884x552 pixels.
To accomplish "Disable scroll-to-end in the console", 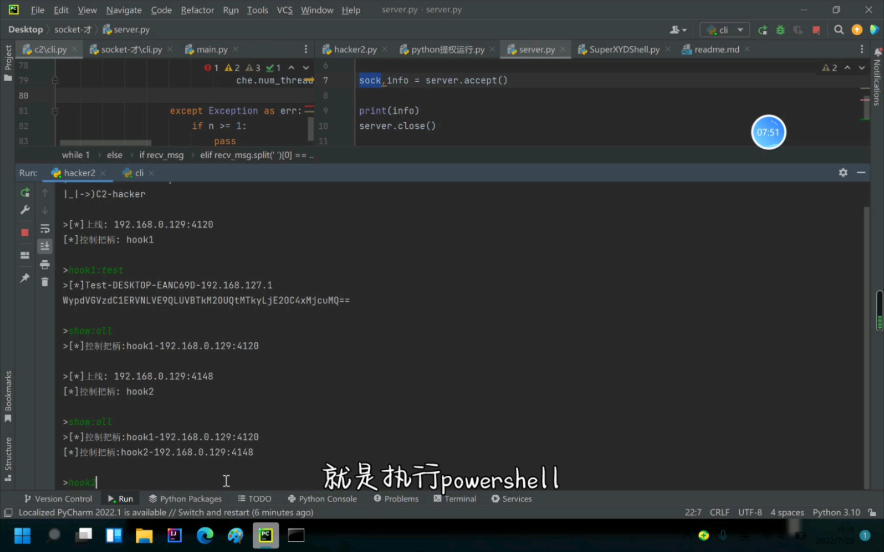I will coord(45,246).
